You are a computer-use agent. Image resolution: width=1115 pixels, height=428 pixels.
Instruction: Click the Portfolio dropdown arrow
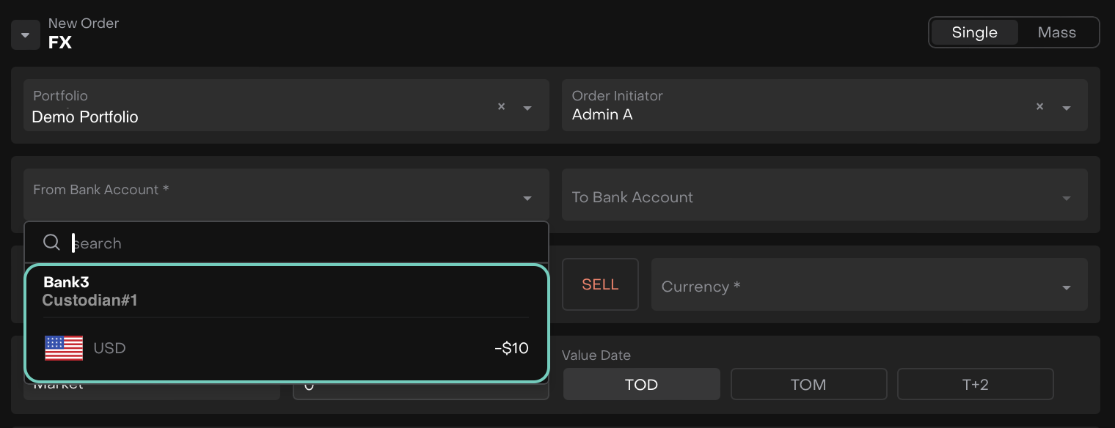527,108
